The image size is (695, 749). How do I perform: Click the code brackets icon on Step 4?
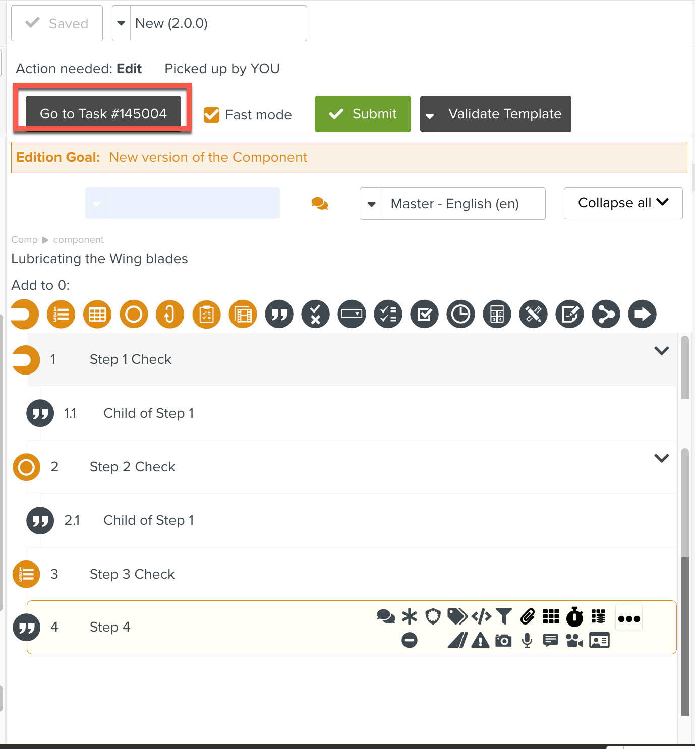point(481,616)
